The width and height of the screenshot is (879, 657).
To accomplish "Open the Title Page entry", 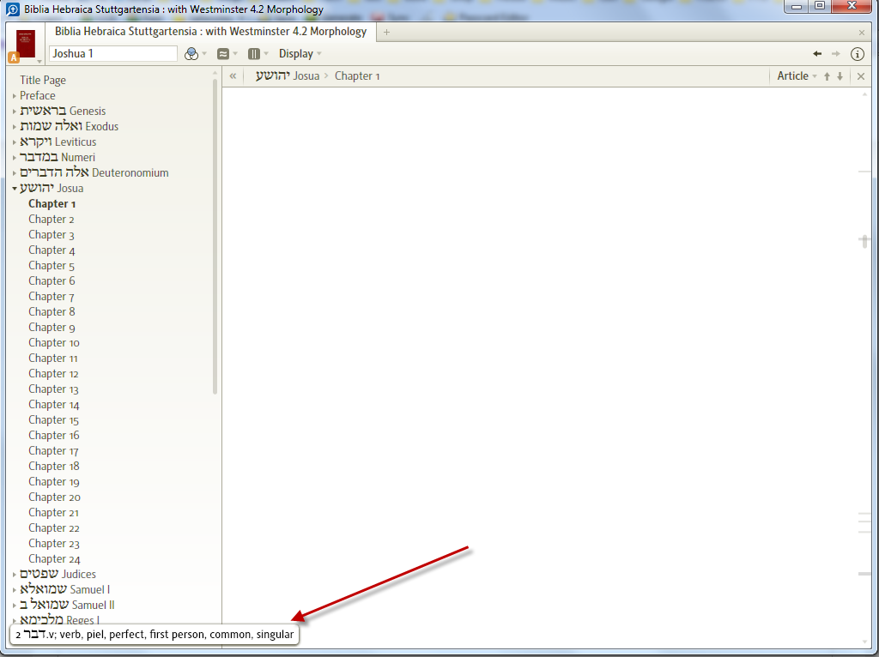I will 43,80.
